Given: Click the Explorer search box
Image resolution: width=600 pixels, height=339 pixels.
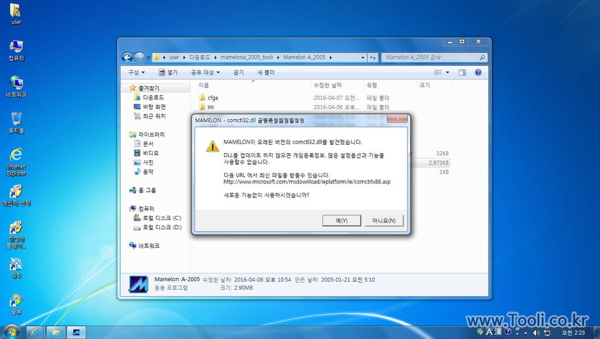Looking at the screenshot, I should [x=434, y=57].
